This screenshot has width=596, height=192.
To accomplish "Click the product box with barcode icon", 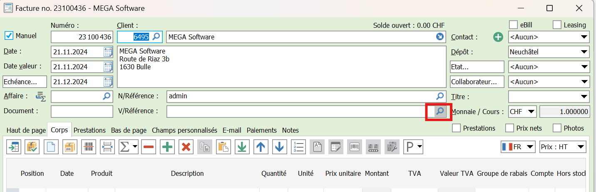I will point(70,147).
